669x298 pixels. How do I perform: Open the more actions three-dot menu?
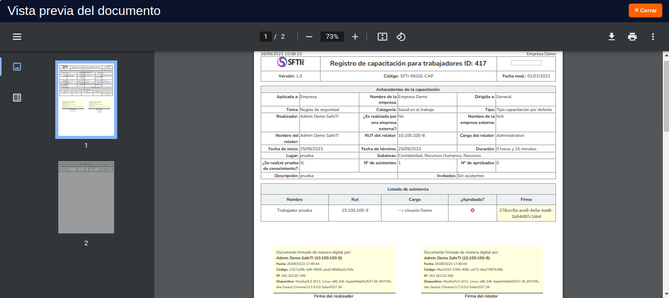pos(653,37)
